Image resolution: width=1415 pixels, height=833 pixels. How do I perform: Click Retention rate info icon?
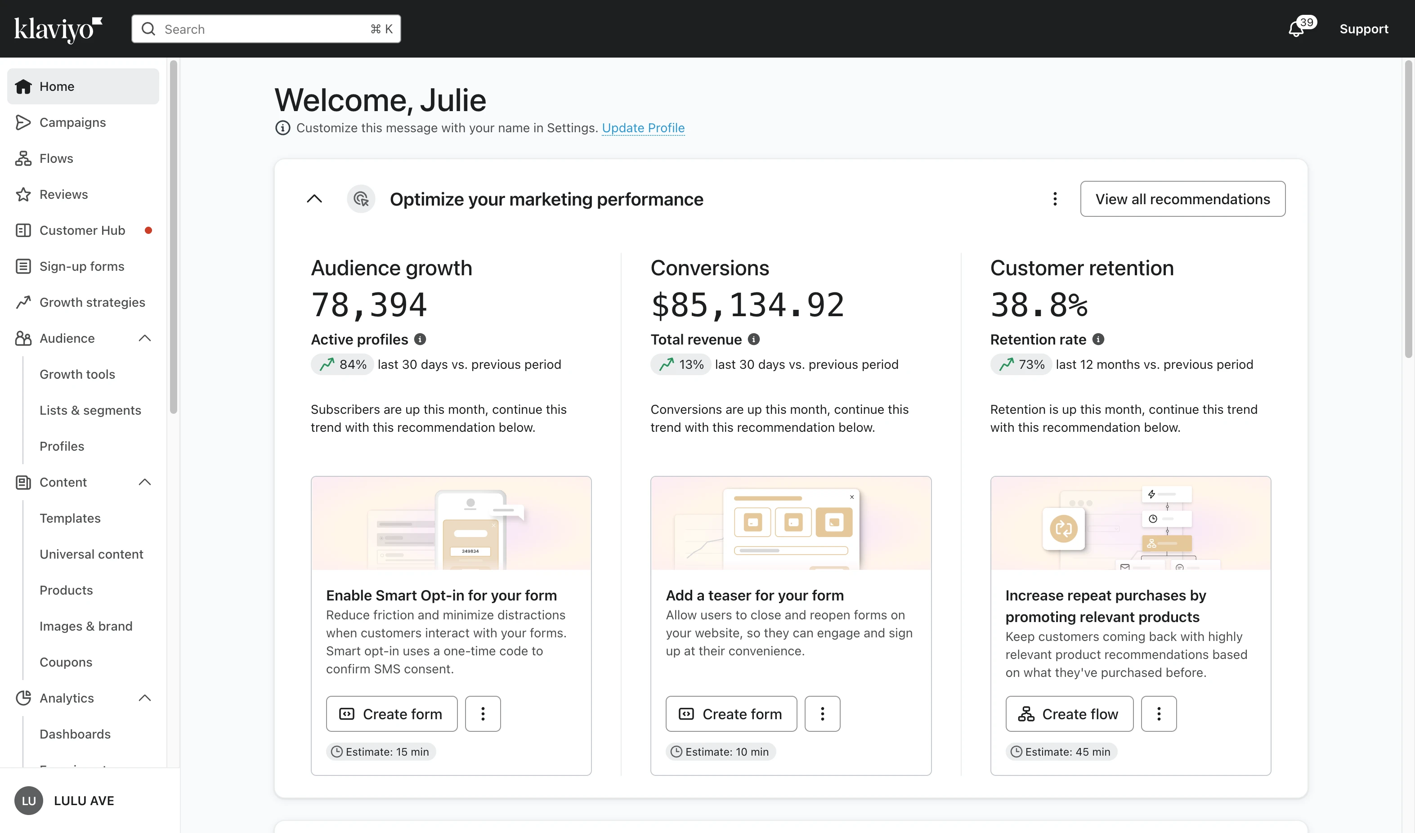coord(1098,339)
